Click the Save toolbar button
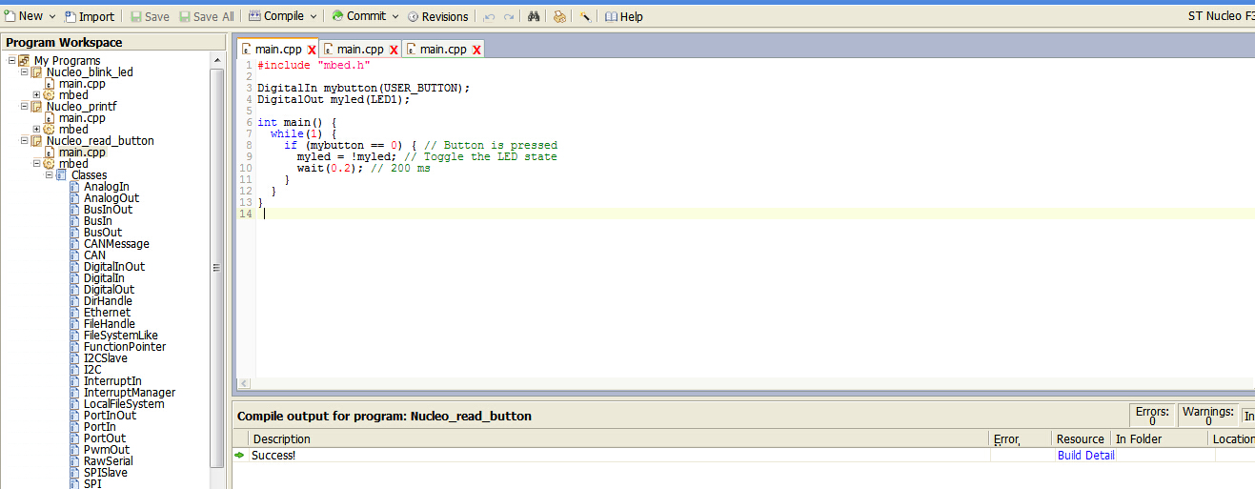 (150, 16)
